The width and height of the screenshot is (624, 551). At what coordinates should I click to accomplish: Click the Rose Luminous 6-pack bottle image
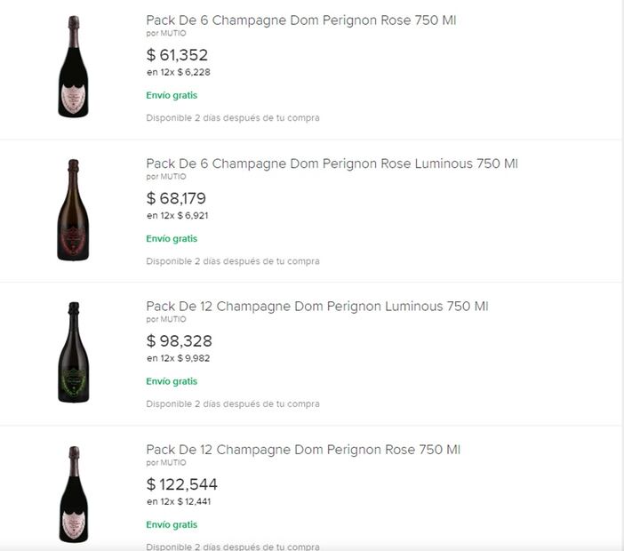[x=73, y=210]
